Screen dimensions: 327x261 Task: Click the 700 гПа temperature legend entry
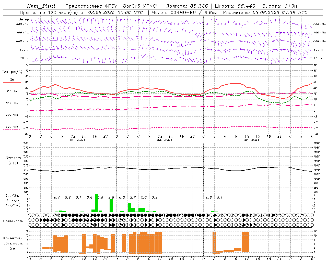coord(12,115)
